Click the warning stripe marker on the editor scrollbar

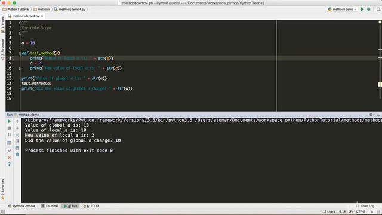pos(380,84)
